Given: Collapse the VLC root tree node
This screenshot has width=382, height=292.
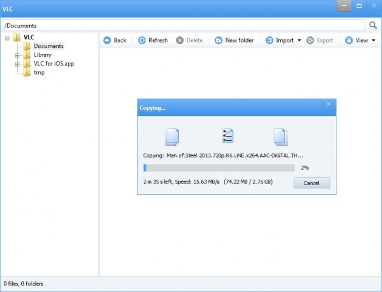Looking at the screenshot, I should [7, 38].
